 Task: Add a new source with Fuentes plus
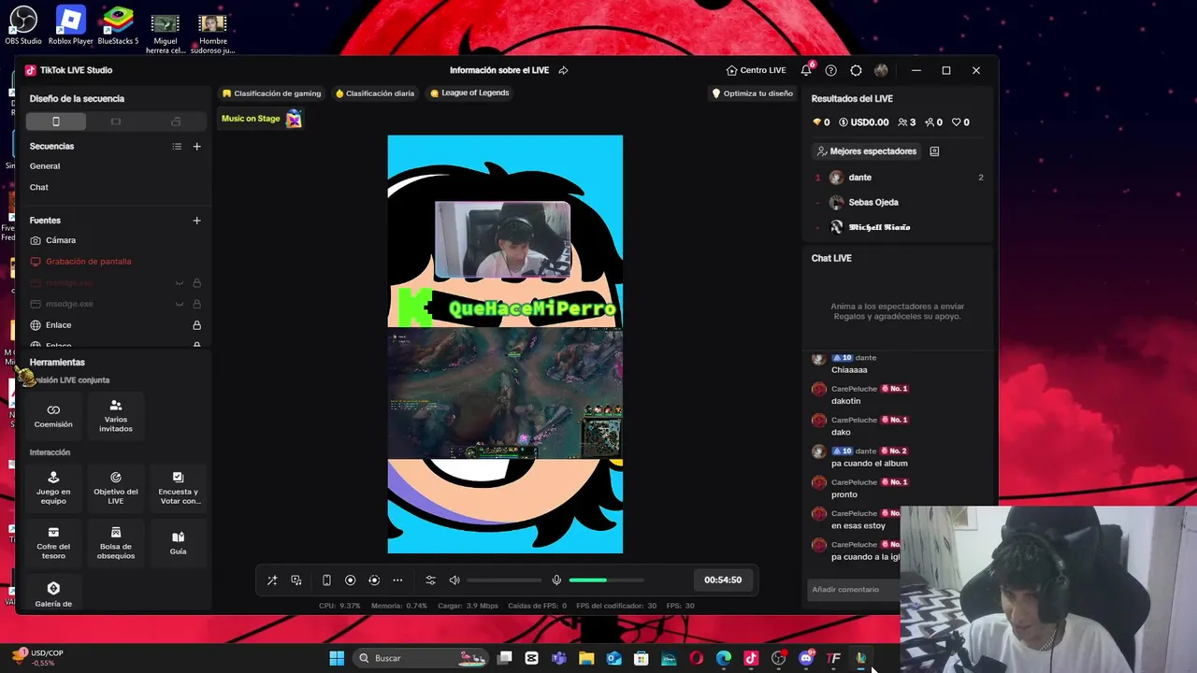[x=196, y=221]
